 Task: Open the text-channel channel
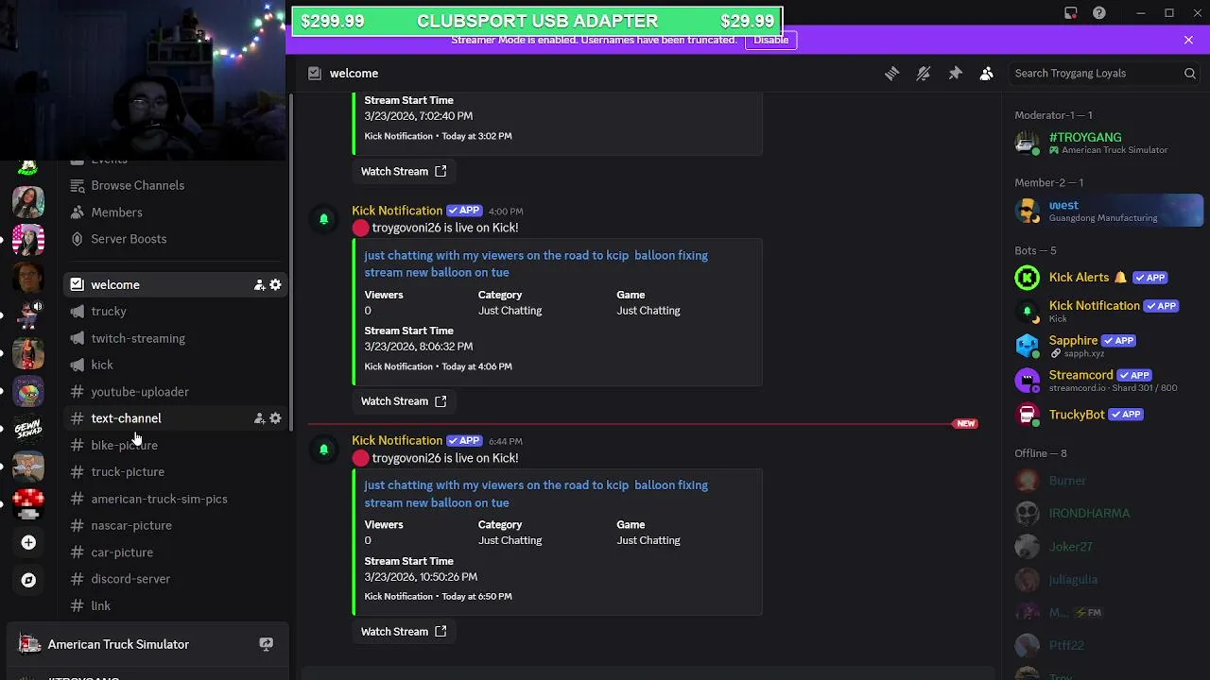173,418
